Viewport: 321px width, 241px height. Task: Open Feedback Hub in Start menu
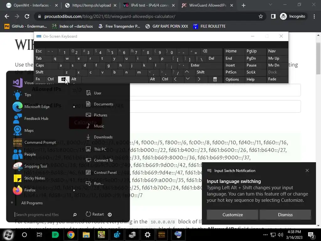point(30,118)
